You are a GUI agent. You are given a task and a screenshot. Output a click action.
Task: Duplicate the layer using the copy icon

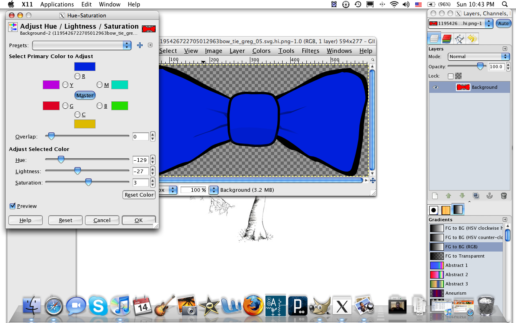(476, 196)
